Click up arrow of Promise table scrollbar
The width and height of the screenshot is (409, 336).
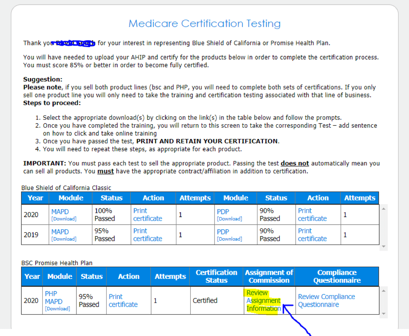pos(383,291)
